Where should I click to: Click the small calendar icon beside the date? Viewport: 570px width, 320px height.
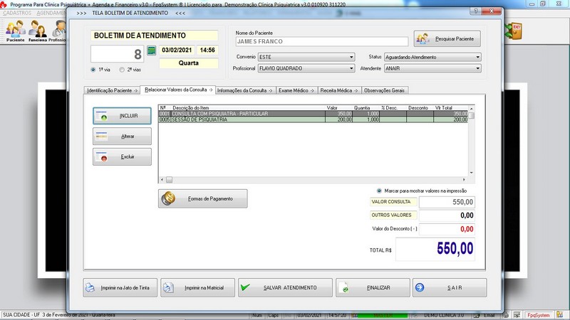pos(151,51)
